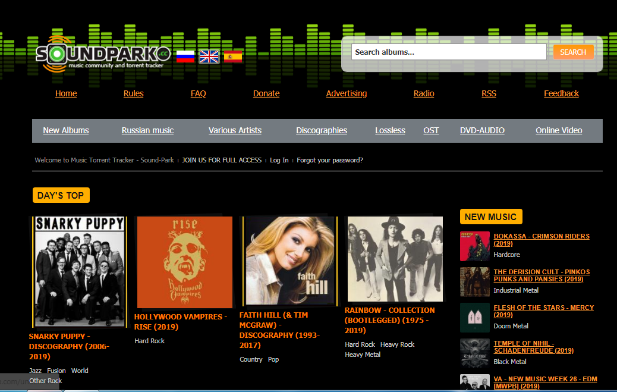
Task: Go to the Home page link
Action: tap(66, 93)
